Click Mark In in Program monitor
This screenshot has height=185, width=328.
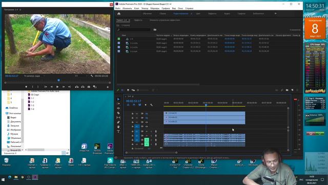coord(32,87)
